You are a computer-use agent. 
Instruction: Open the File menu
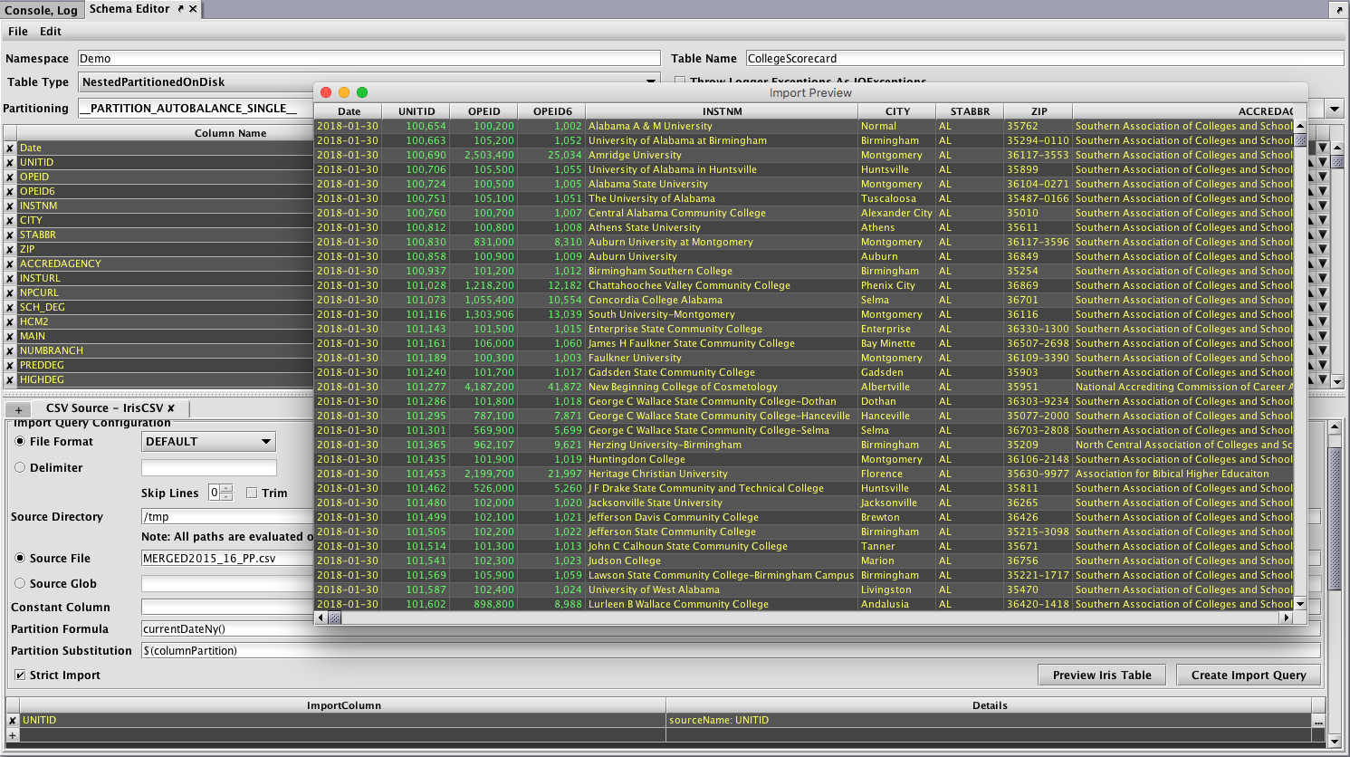pyautogui.click(x=18, y=32)
